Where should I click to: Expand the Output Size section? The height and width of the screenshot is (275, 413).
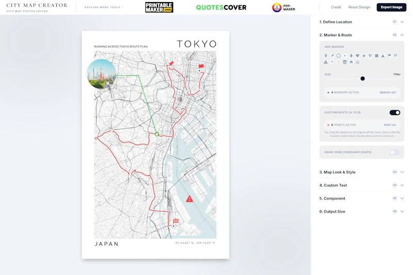(361, 212)
